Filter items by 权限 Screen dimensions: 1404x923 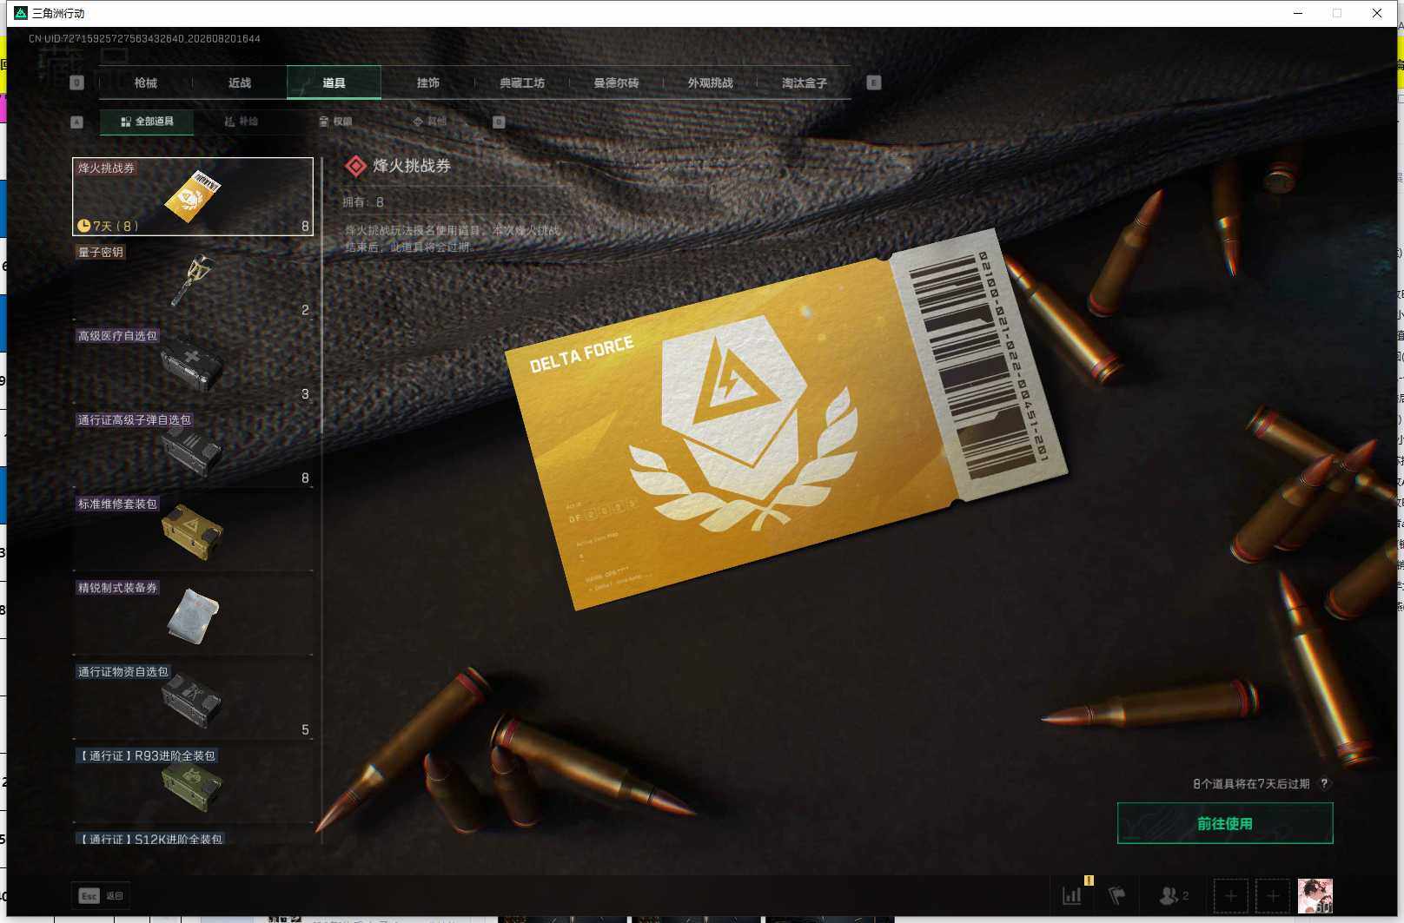(x=335, y=122)
